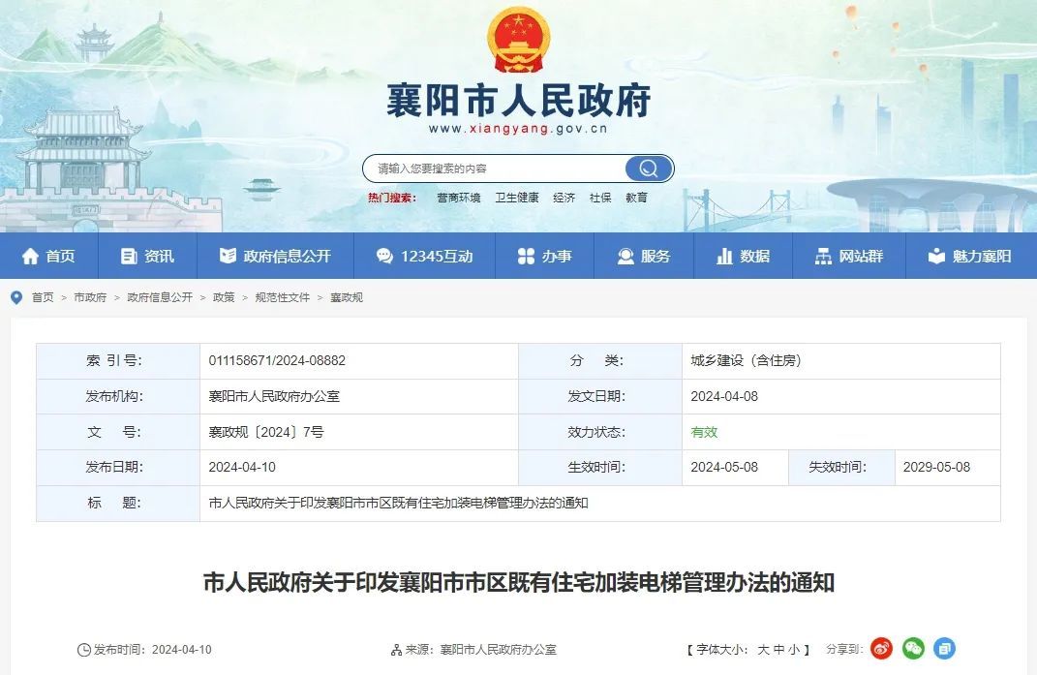Open the 魅力襄阳 nav item
The image size is (1037, 675).
(x=970, y=257)
